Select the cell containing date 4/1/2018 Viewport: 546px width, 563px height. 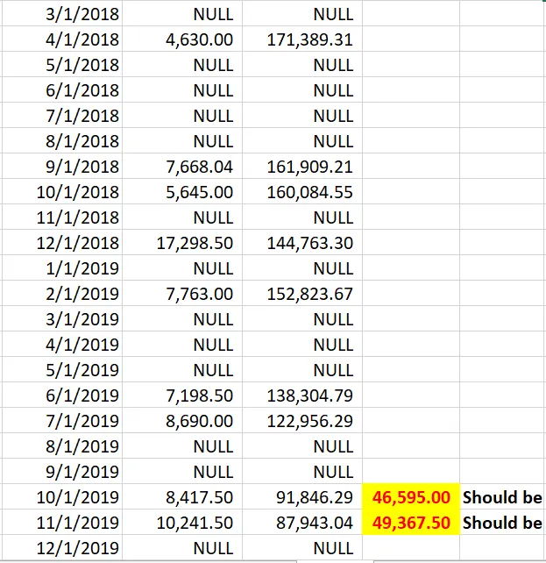[x=62, y=39]
